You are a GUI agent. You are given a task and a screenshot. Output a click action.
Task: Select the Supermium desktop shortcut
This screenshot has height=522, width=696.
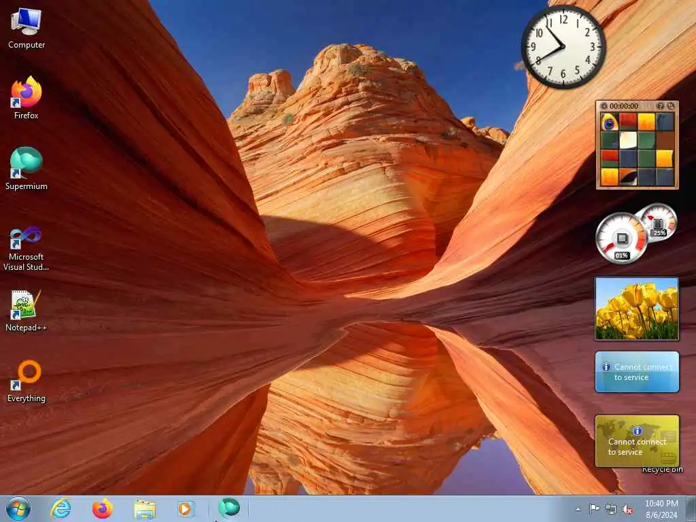point(27,169)
